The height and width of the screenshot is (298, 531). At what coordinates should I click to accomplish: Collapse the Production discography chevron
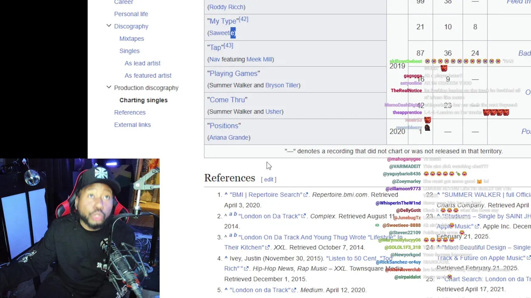click(109, 87)
